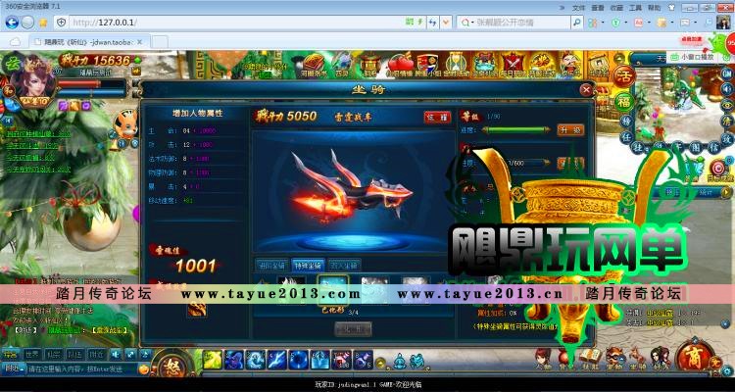735x392 pixels.
Task: Click the orange pet portrait icon
Action: pos(125,125)
